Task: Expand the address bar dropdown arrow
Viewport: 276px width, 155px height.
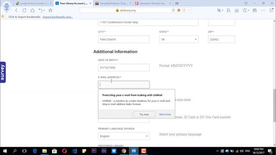Action: coord(189,10)
